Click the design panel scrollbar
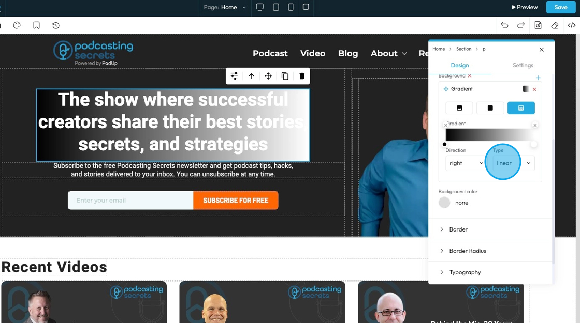This screenshot has height=323, width=580. (553, 201)
